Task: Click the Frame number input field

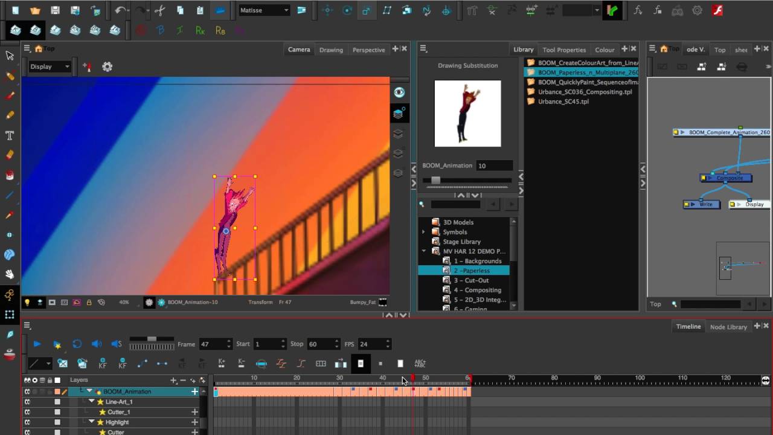Action: (x=214, y=344)
